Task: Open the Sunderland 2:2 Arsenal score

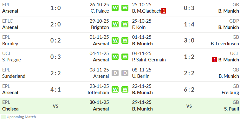Action: 55,73
